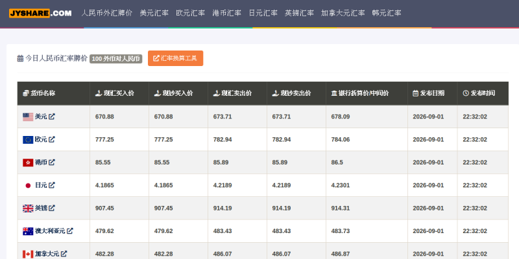Open the 日元汇率 navigation item
The image size is (519, 259).
263,13
